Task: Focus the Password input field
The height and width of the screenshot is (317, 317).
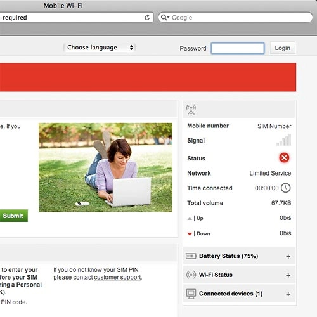Action: click(238, 48)
